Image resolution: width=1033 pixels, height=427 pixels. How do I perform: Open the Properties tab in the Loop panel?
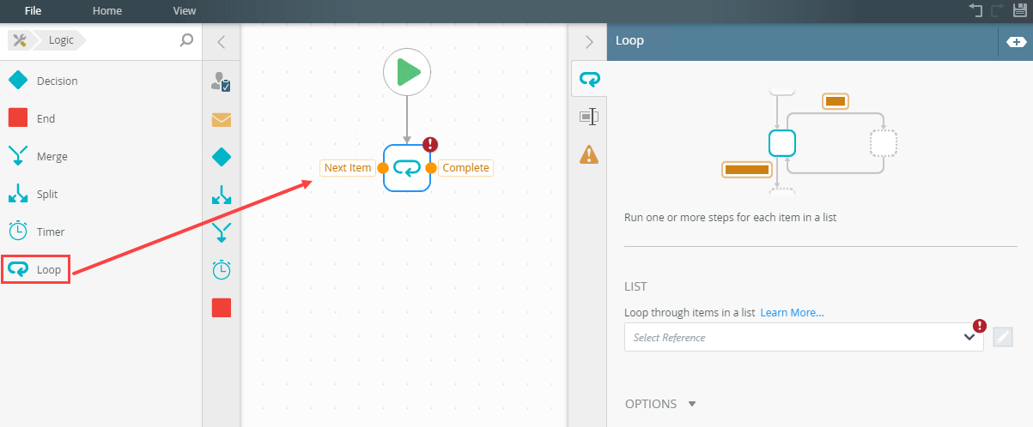click(x=589, y=117)
